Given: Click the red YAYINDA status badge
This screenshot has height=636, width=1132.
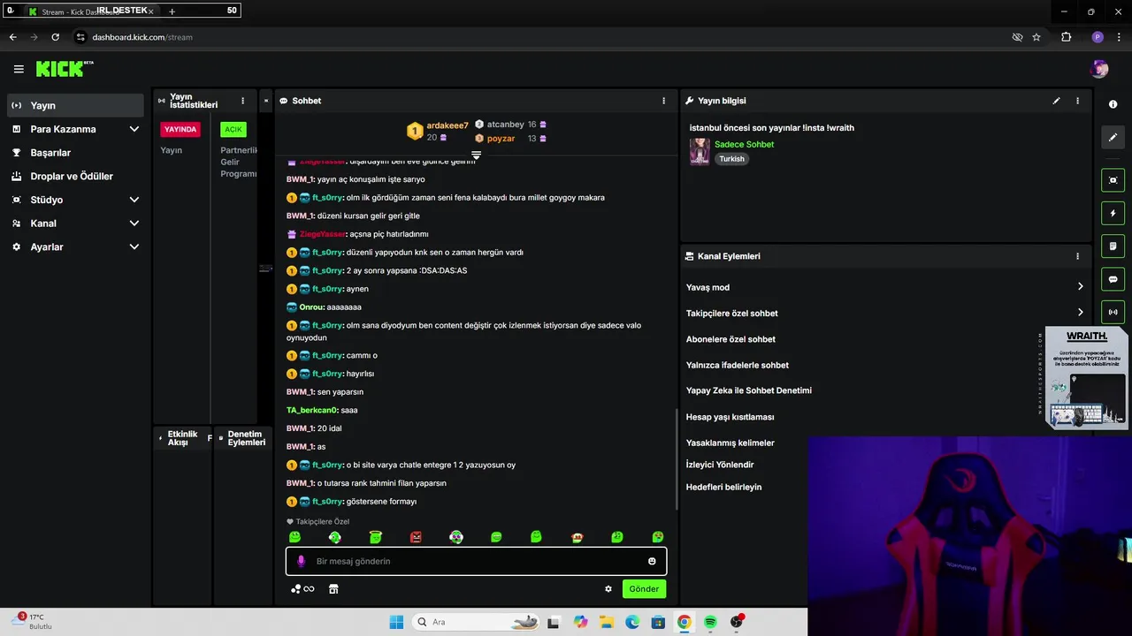Looking at the screenshot, I should 180,129.
